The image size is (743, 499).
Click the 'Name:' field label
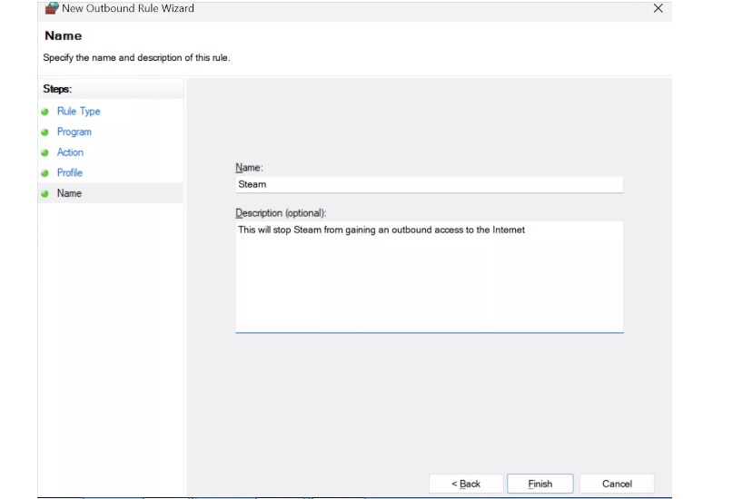(249, 167)
